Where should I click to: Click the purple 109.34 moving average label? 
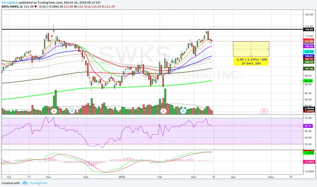309,46
